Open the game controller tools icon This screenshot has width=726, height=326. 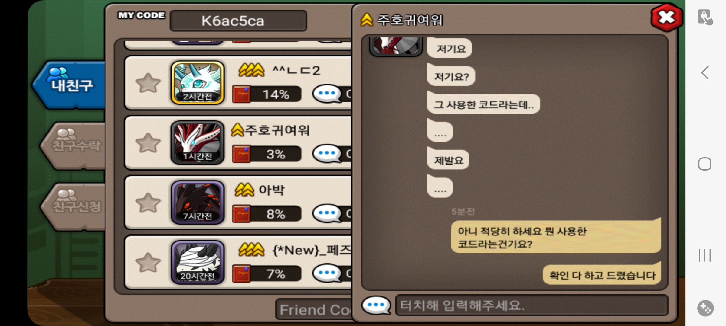coord(705,308)
